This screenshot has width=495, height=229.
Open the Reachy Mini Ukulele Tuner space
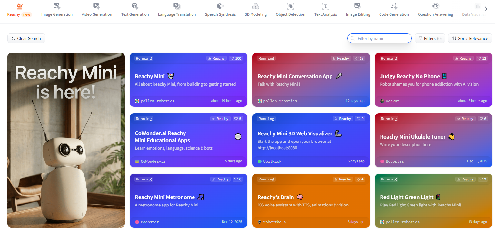434,140
